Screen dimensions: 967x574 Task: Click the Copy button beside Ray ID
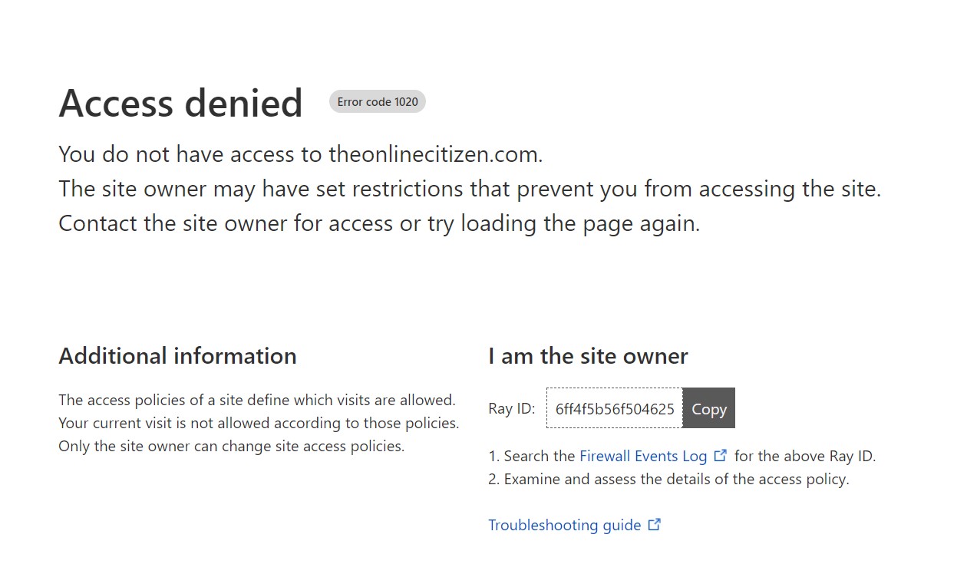708,408
